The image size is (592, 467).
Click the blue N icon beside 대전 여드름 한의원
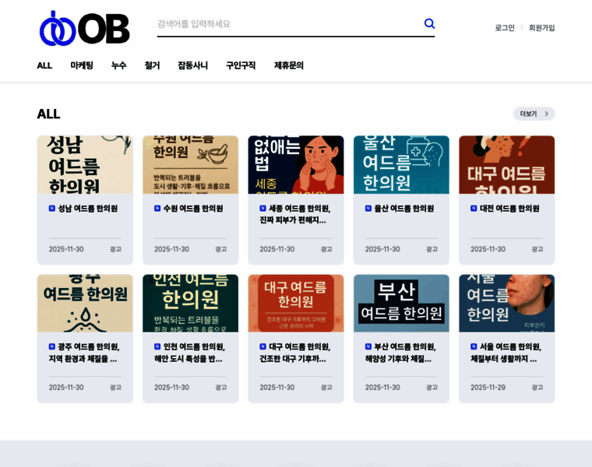474,209
